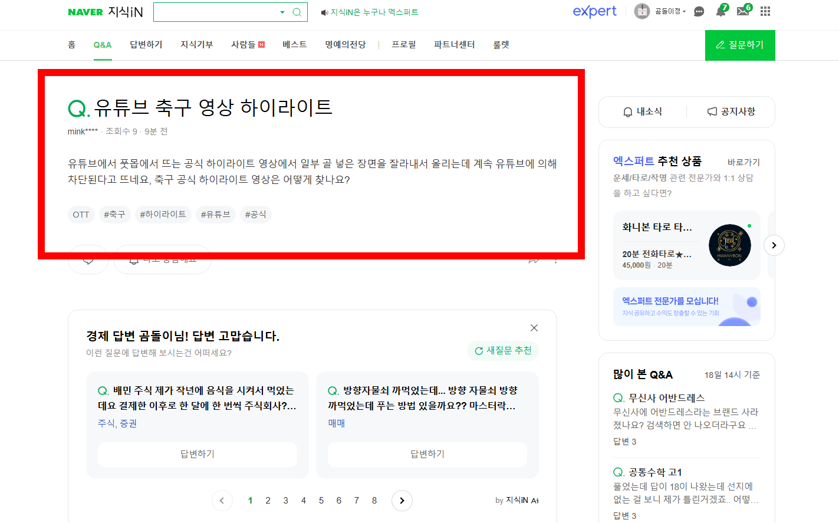Click the #축구 hashtag
839x523 pixels.
click(x=114, y=215)
